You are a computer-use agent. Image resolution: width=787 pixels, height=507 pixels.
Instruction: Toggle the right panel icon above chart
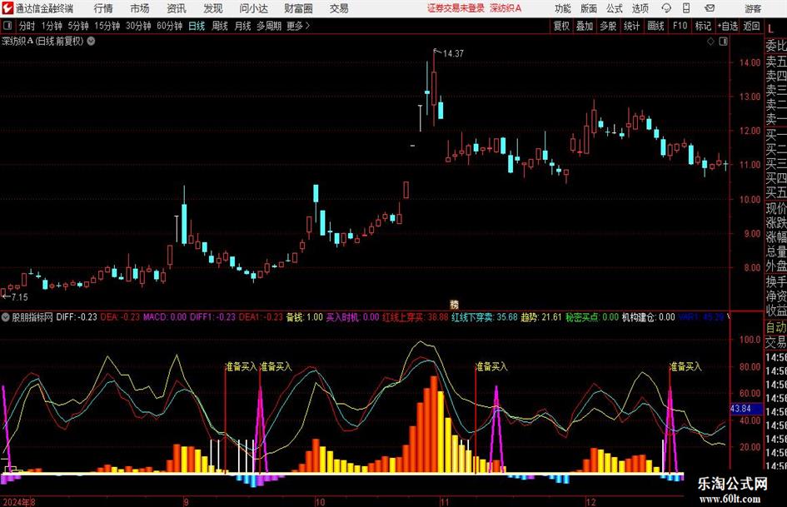tap(723, 42)
